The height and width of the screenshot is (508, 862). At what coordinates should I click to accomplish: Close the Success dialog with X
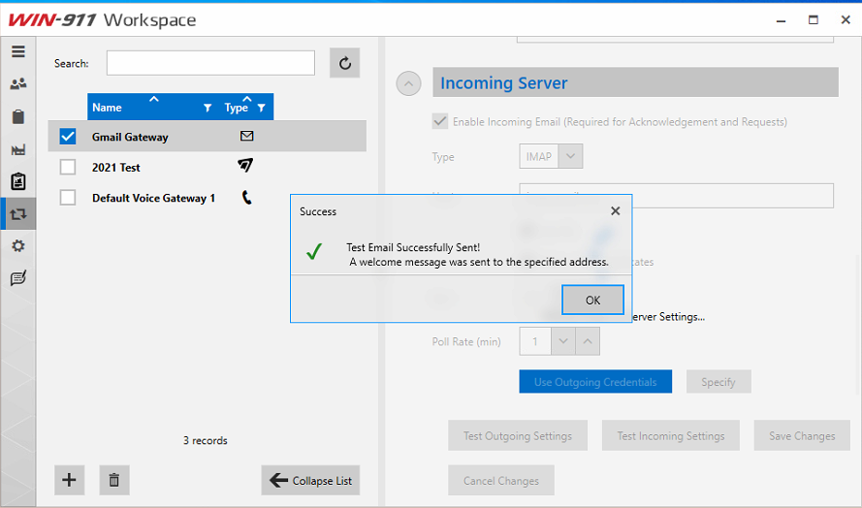click(x=615, y=210)
